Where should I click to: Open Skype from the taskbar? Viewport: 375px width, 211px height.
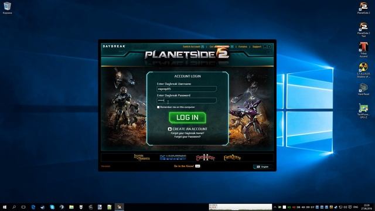point(52,207)
